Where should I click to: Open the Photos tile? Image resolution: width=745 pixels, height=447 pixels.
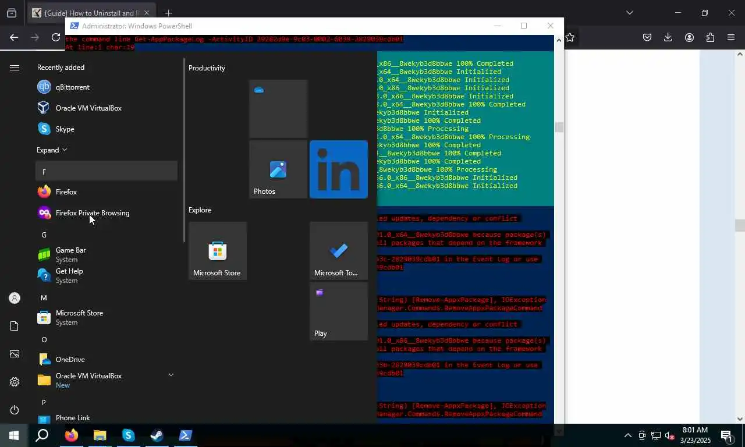click(x=278, y=169)
